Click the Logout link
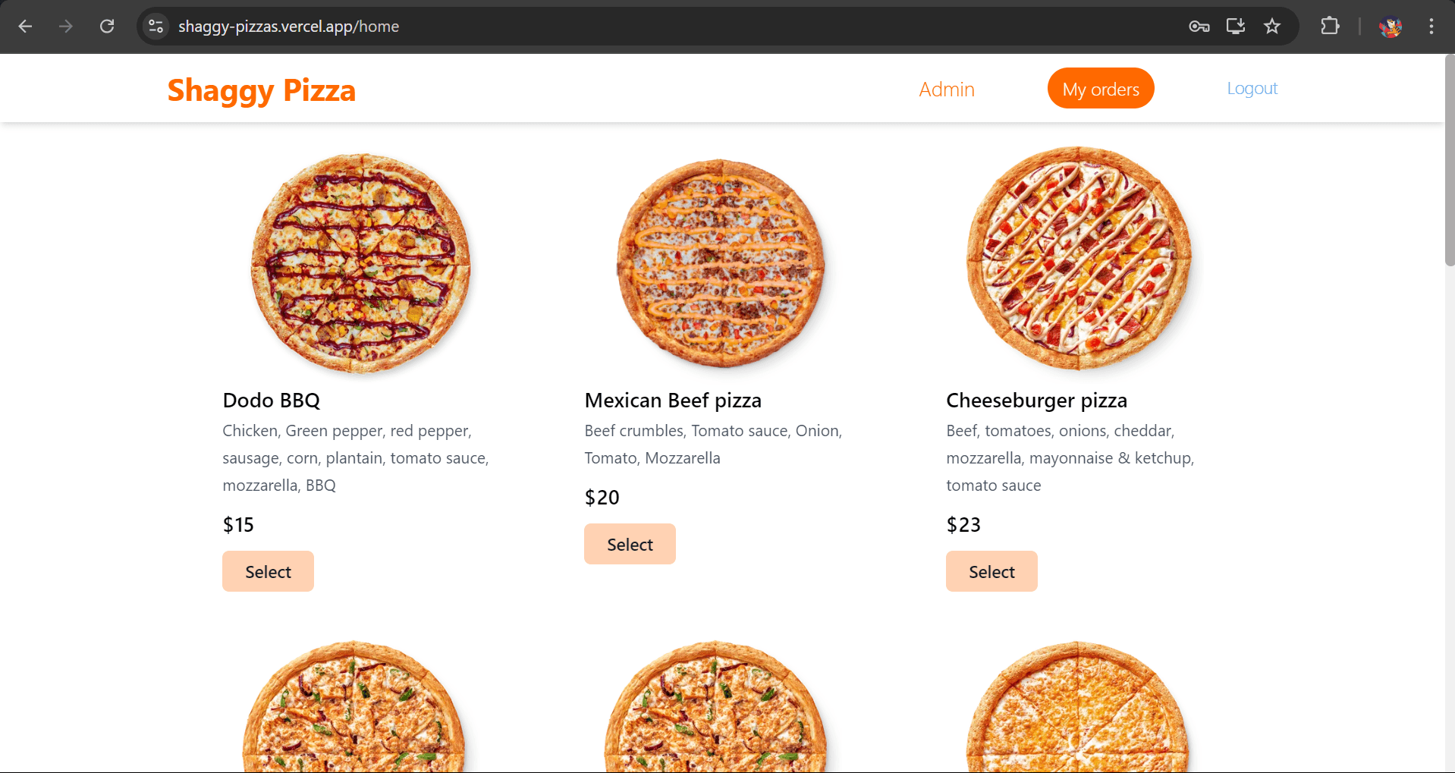The width and height of the screenshot is (1455, 773). pos(1252,88)
